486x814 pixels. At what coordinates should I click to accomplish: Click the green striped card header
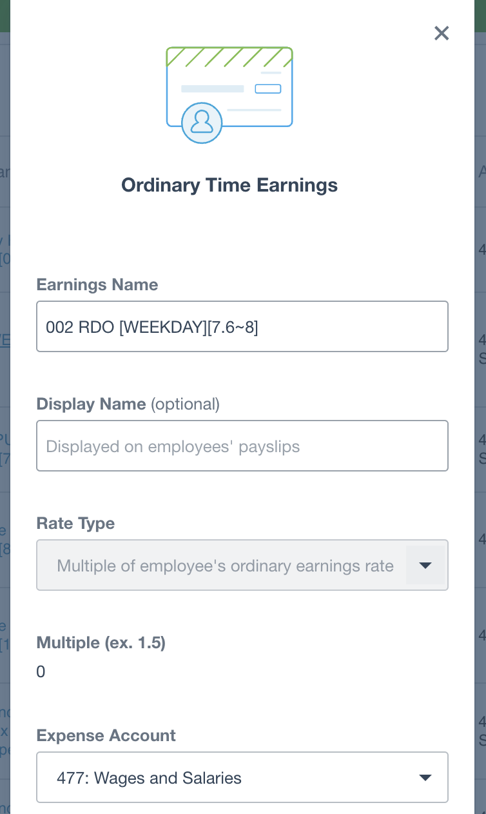(229, 57)
